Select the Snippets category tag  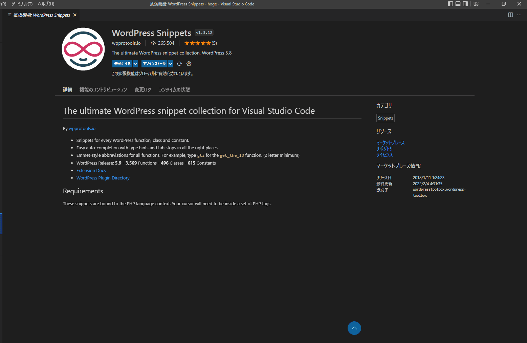pyautogui.click(x=386, y=118)
